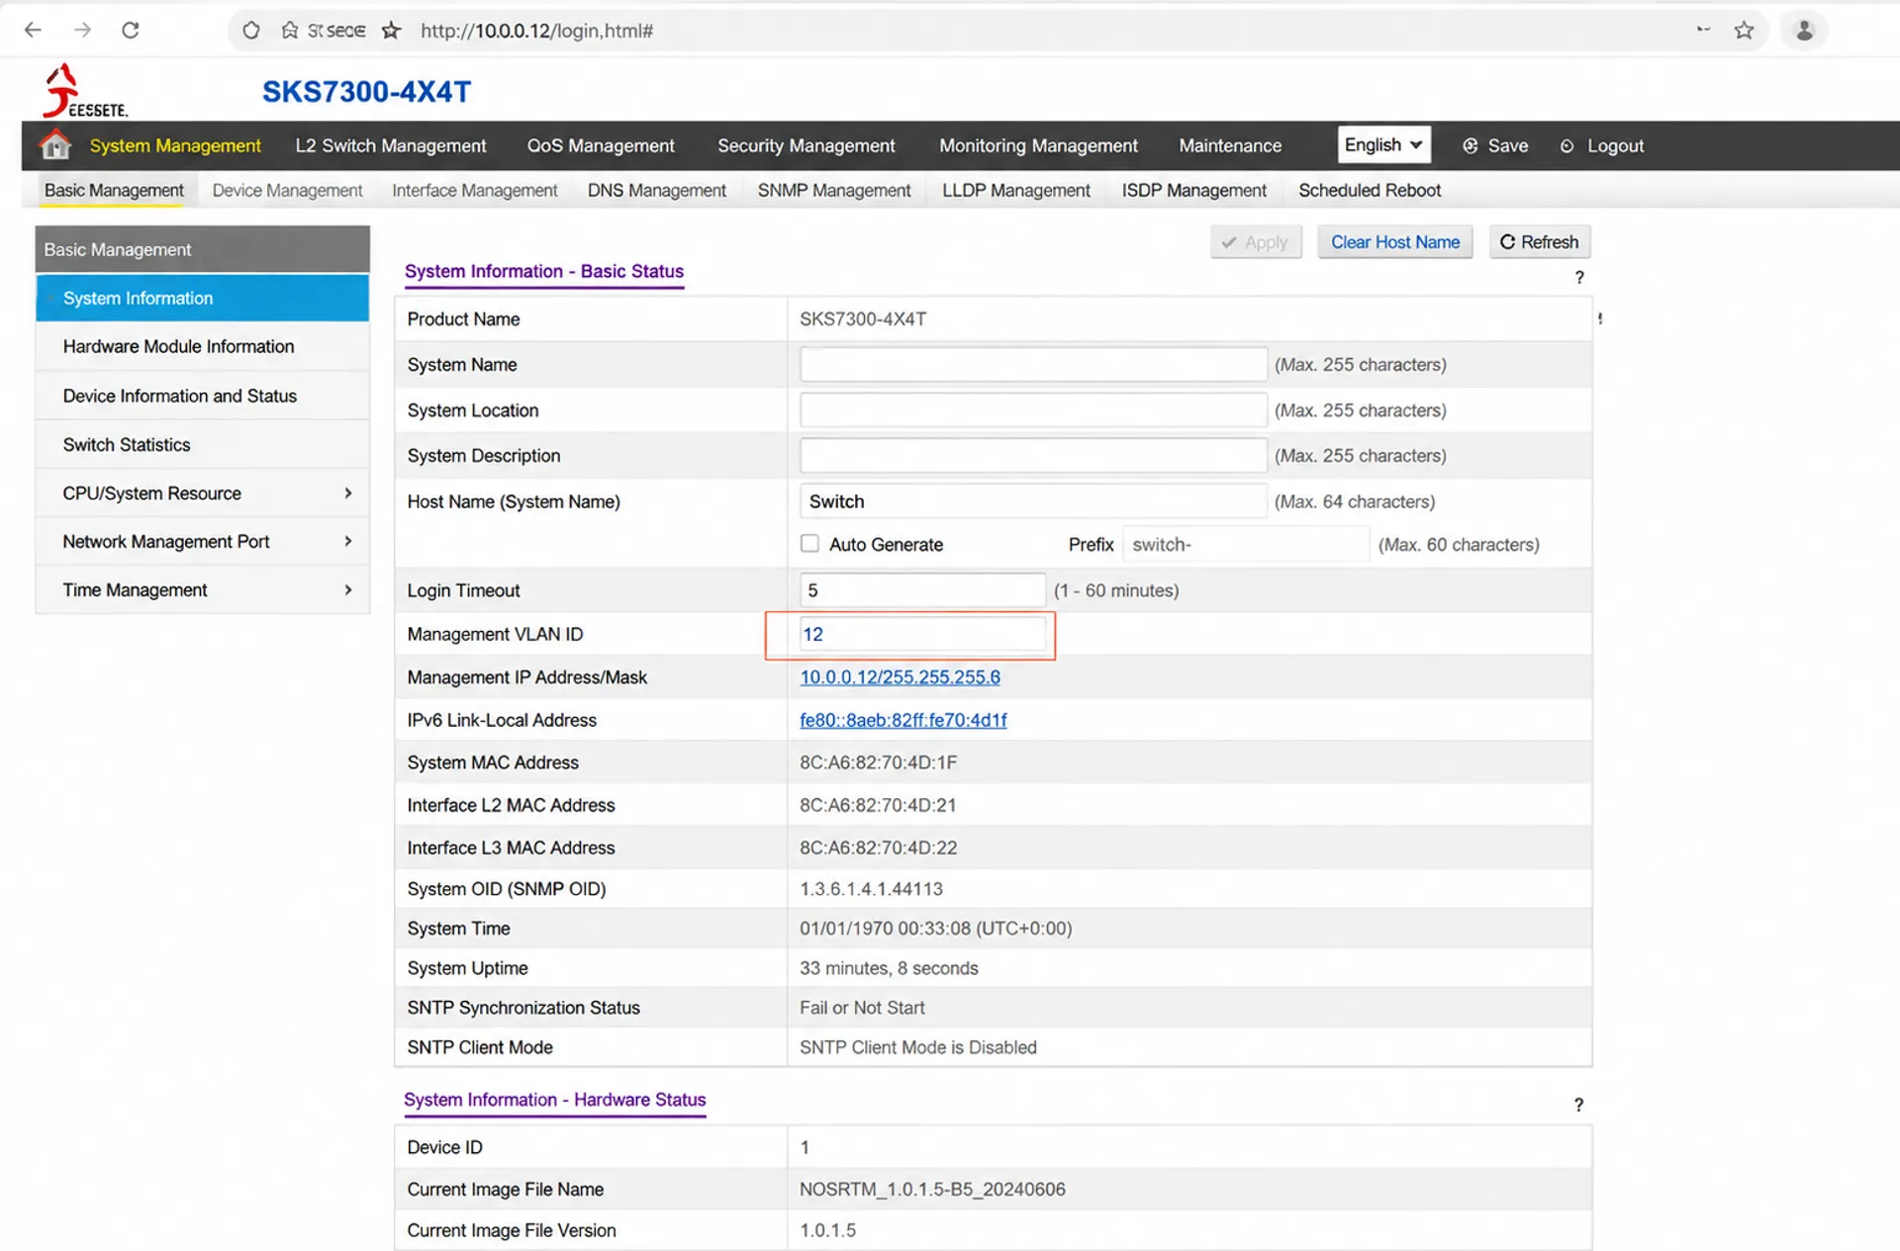Viewport: 1900px width, 1251px height.
Task: Click Clear Host Name button
Action: tap(1395, 242)
